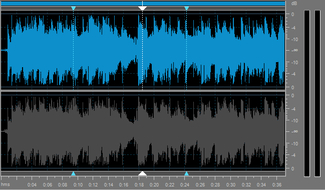Viewport: 325px width, 190px height.
Task: Click the blue zoom range bar above the waveform
Action: click(x=143, y=4)
